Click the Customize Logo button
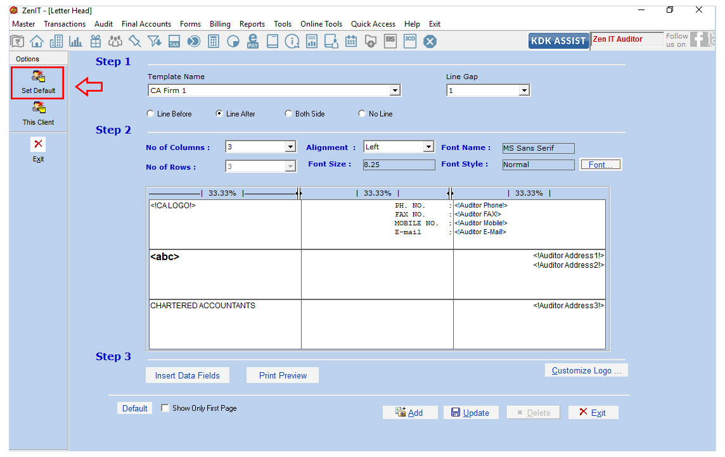This screenshot has height=457, width=725. [x=586, y=370]
